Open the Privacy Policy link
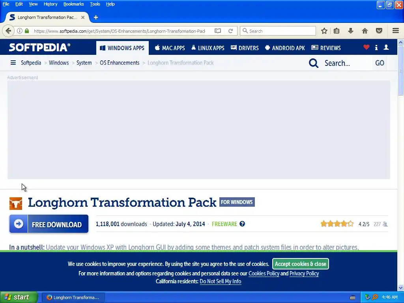The width and height of the screenshot is (404, 303). pos(304,273)
